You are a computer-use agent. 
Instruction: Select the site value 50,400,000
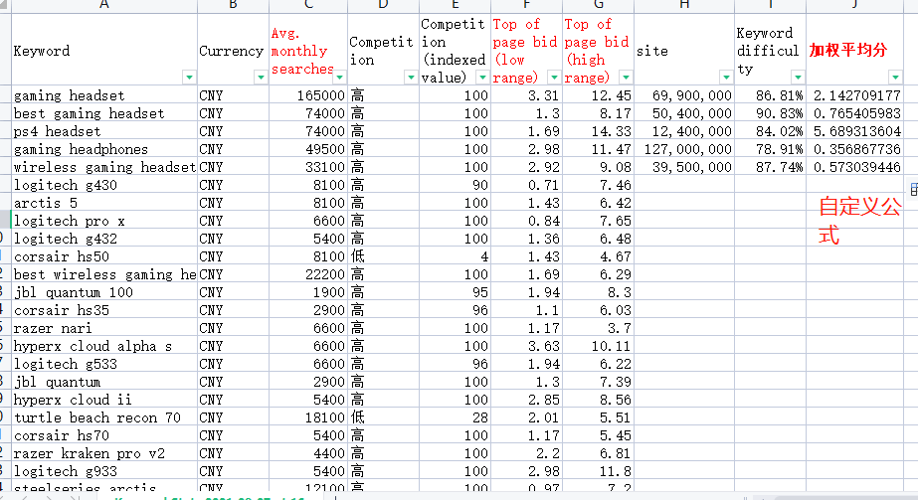point(684,113)
